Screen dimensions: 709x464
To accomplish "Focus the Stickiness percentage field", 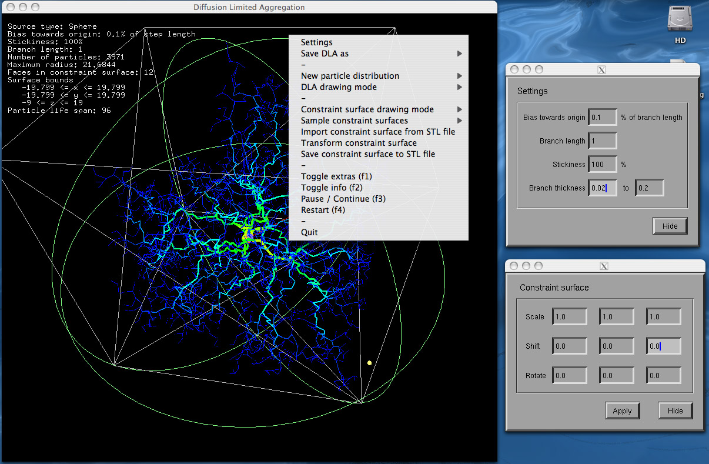I will (603, 164).
